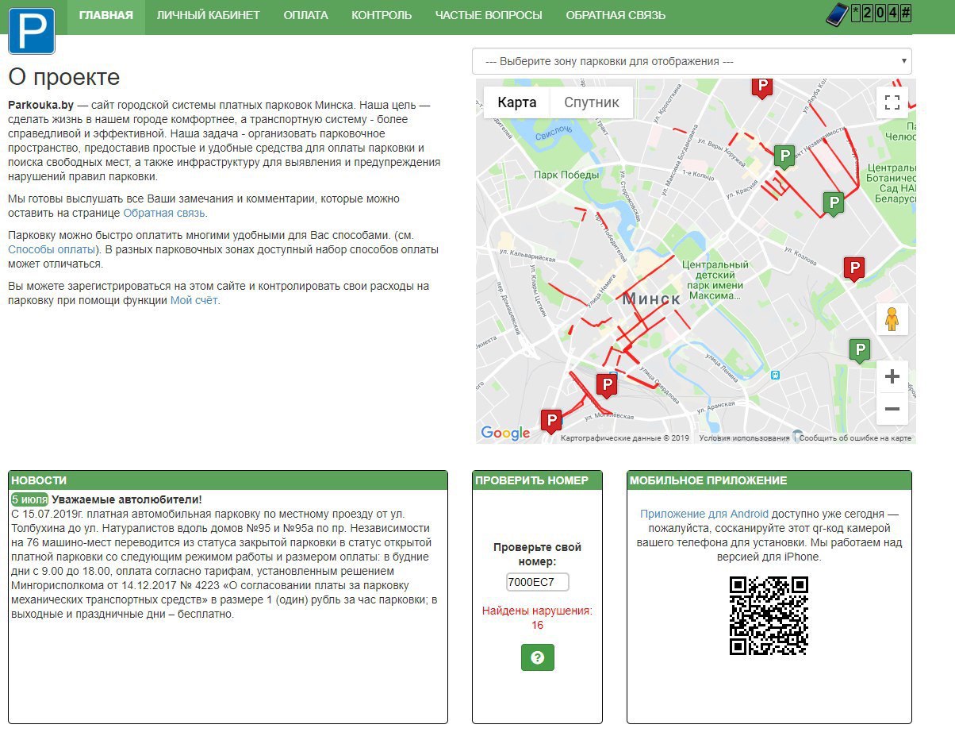Viewport: 955px width, 740px height.
Task: Click the Парк Победы map label
Action: point(566,175)
